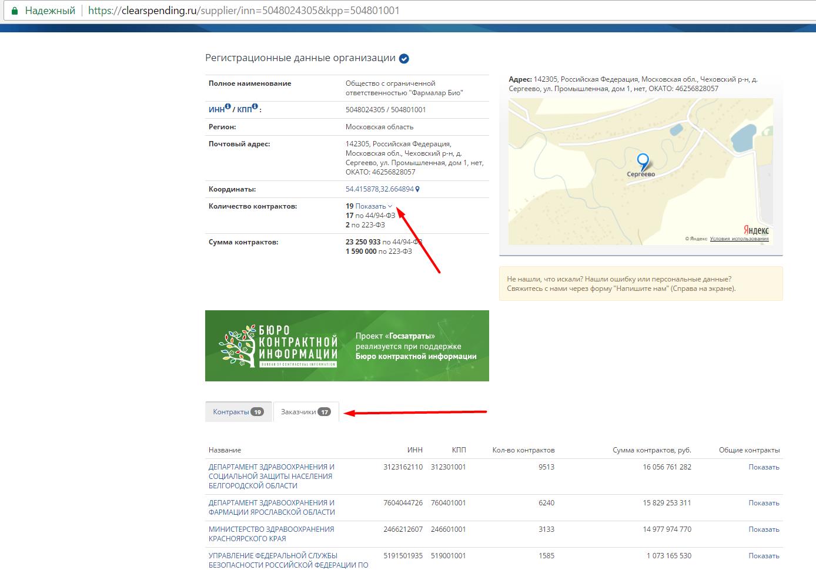Click the Название column header
The image size is (816, 570).
(225, 450)
